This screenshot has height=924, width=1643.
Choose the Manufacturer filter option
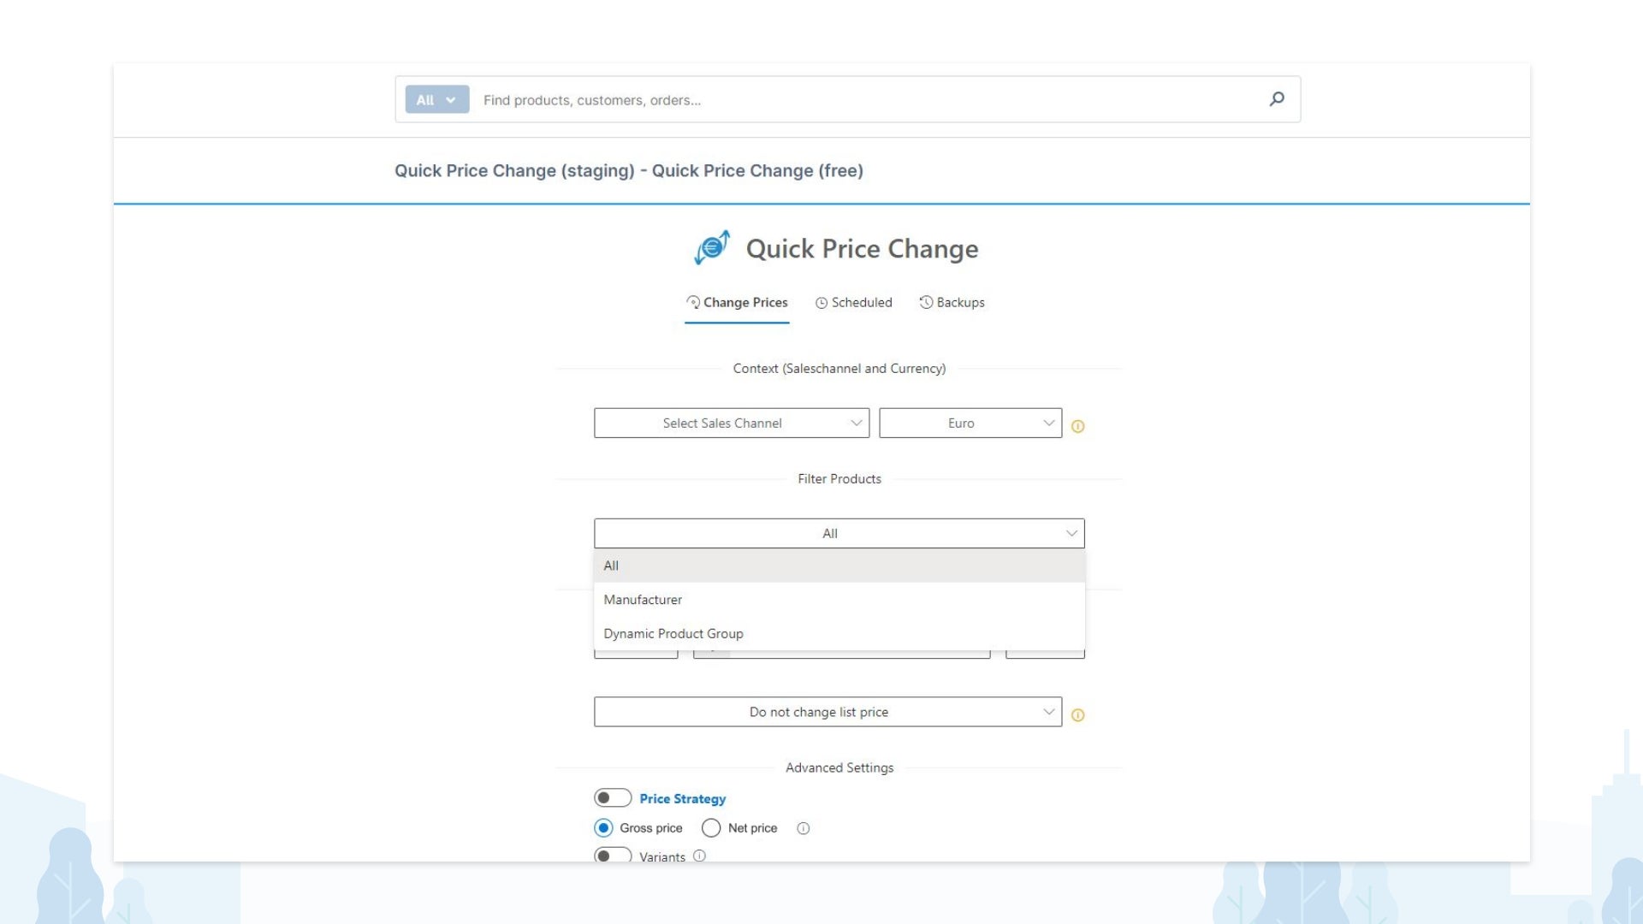pyautogui.click(x=839, y=600)
